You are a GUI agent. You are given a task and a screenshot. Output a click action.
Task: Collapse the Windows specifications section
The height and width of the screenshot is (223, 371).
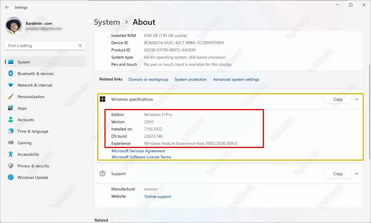[x=357, y=99]
